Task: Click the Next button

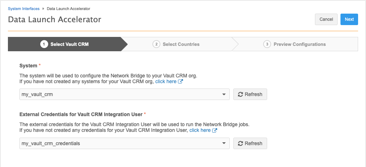Action: coord(349,19)
